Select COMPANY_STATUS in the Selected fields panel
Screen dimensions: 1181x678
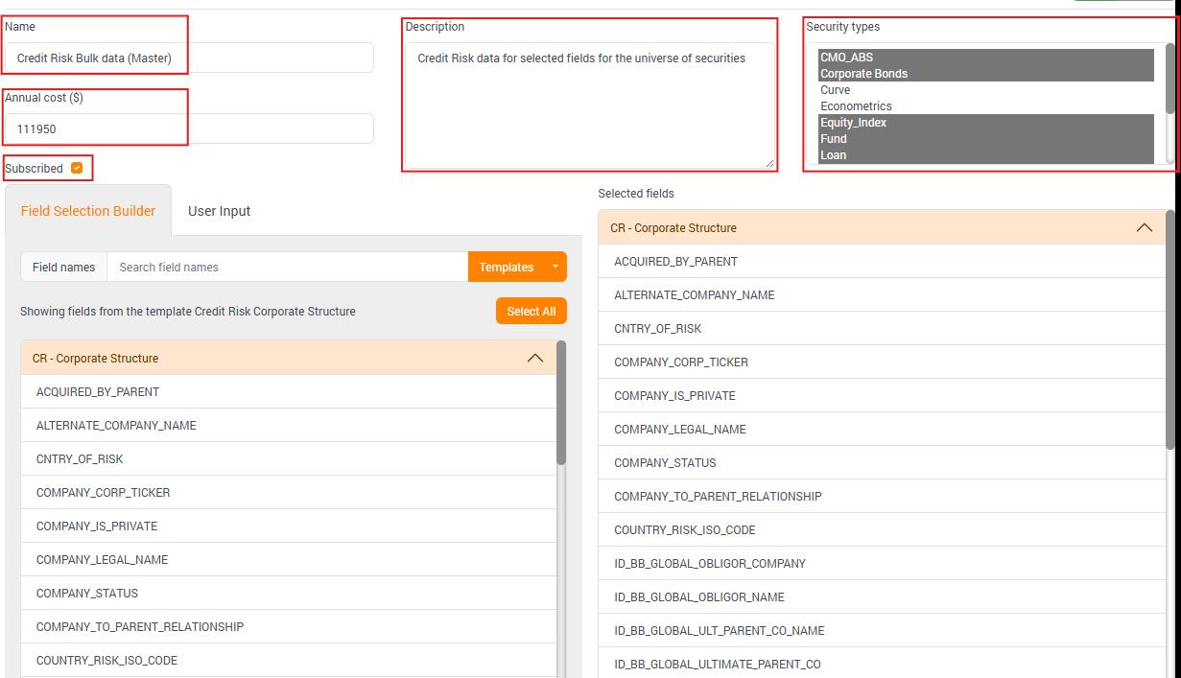(x=665, y=463)
